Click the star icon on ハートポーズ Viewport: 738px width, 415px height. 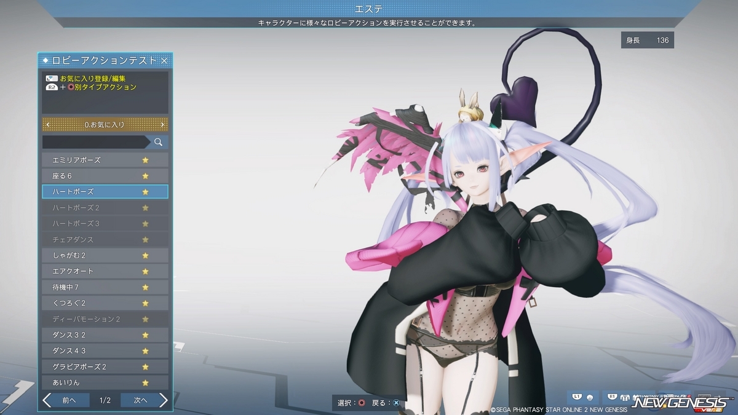[145, 192]
